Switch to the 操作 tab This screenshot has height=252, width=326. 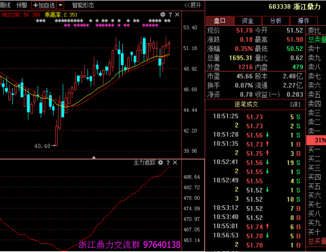click(x=304, y=21)
